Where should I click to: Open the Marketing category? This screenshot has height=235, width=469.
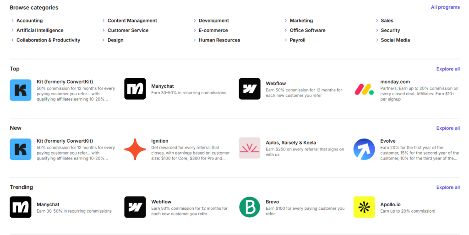click(x=301, y=21)
